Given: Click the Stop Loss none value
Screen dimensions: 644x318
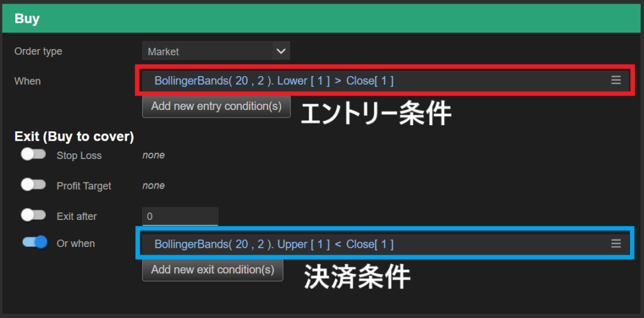Looking at the screenshot, I should pos(153,155).
